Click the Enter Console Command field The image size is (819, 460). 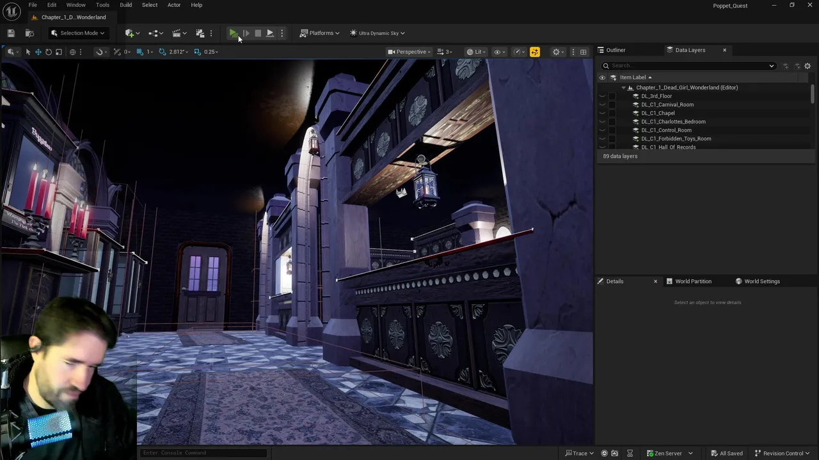point(203,453)
